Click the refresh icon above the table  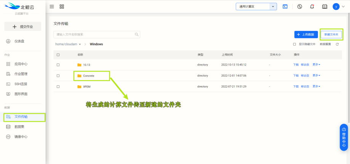[x=337, y=45]
